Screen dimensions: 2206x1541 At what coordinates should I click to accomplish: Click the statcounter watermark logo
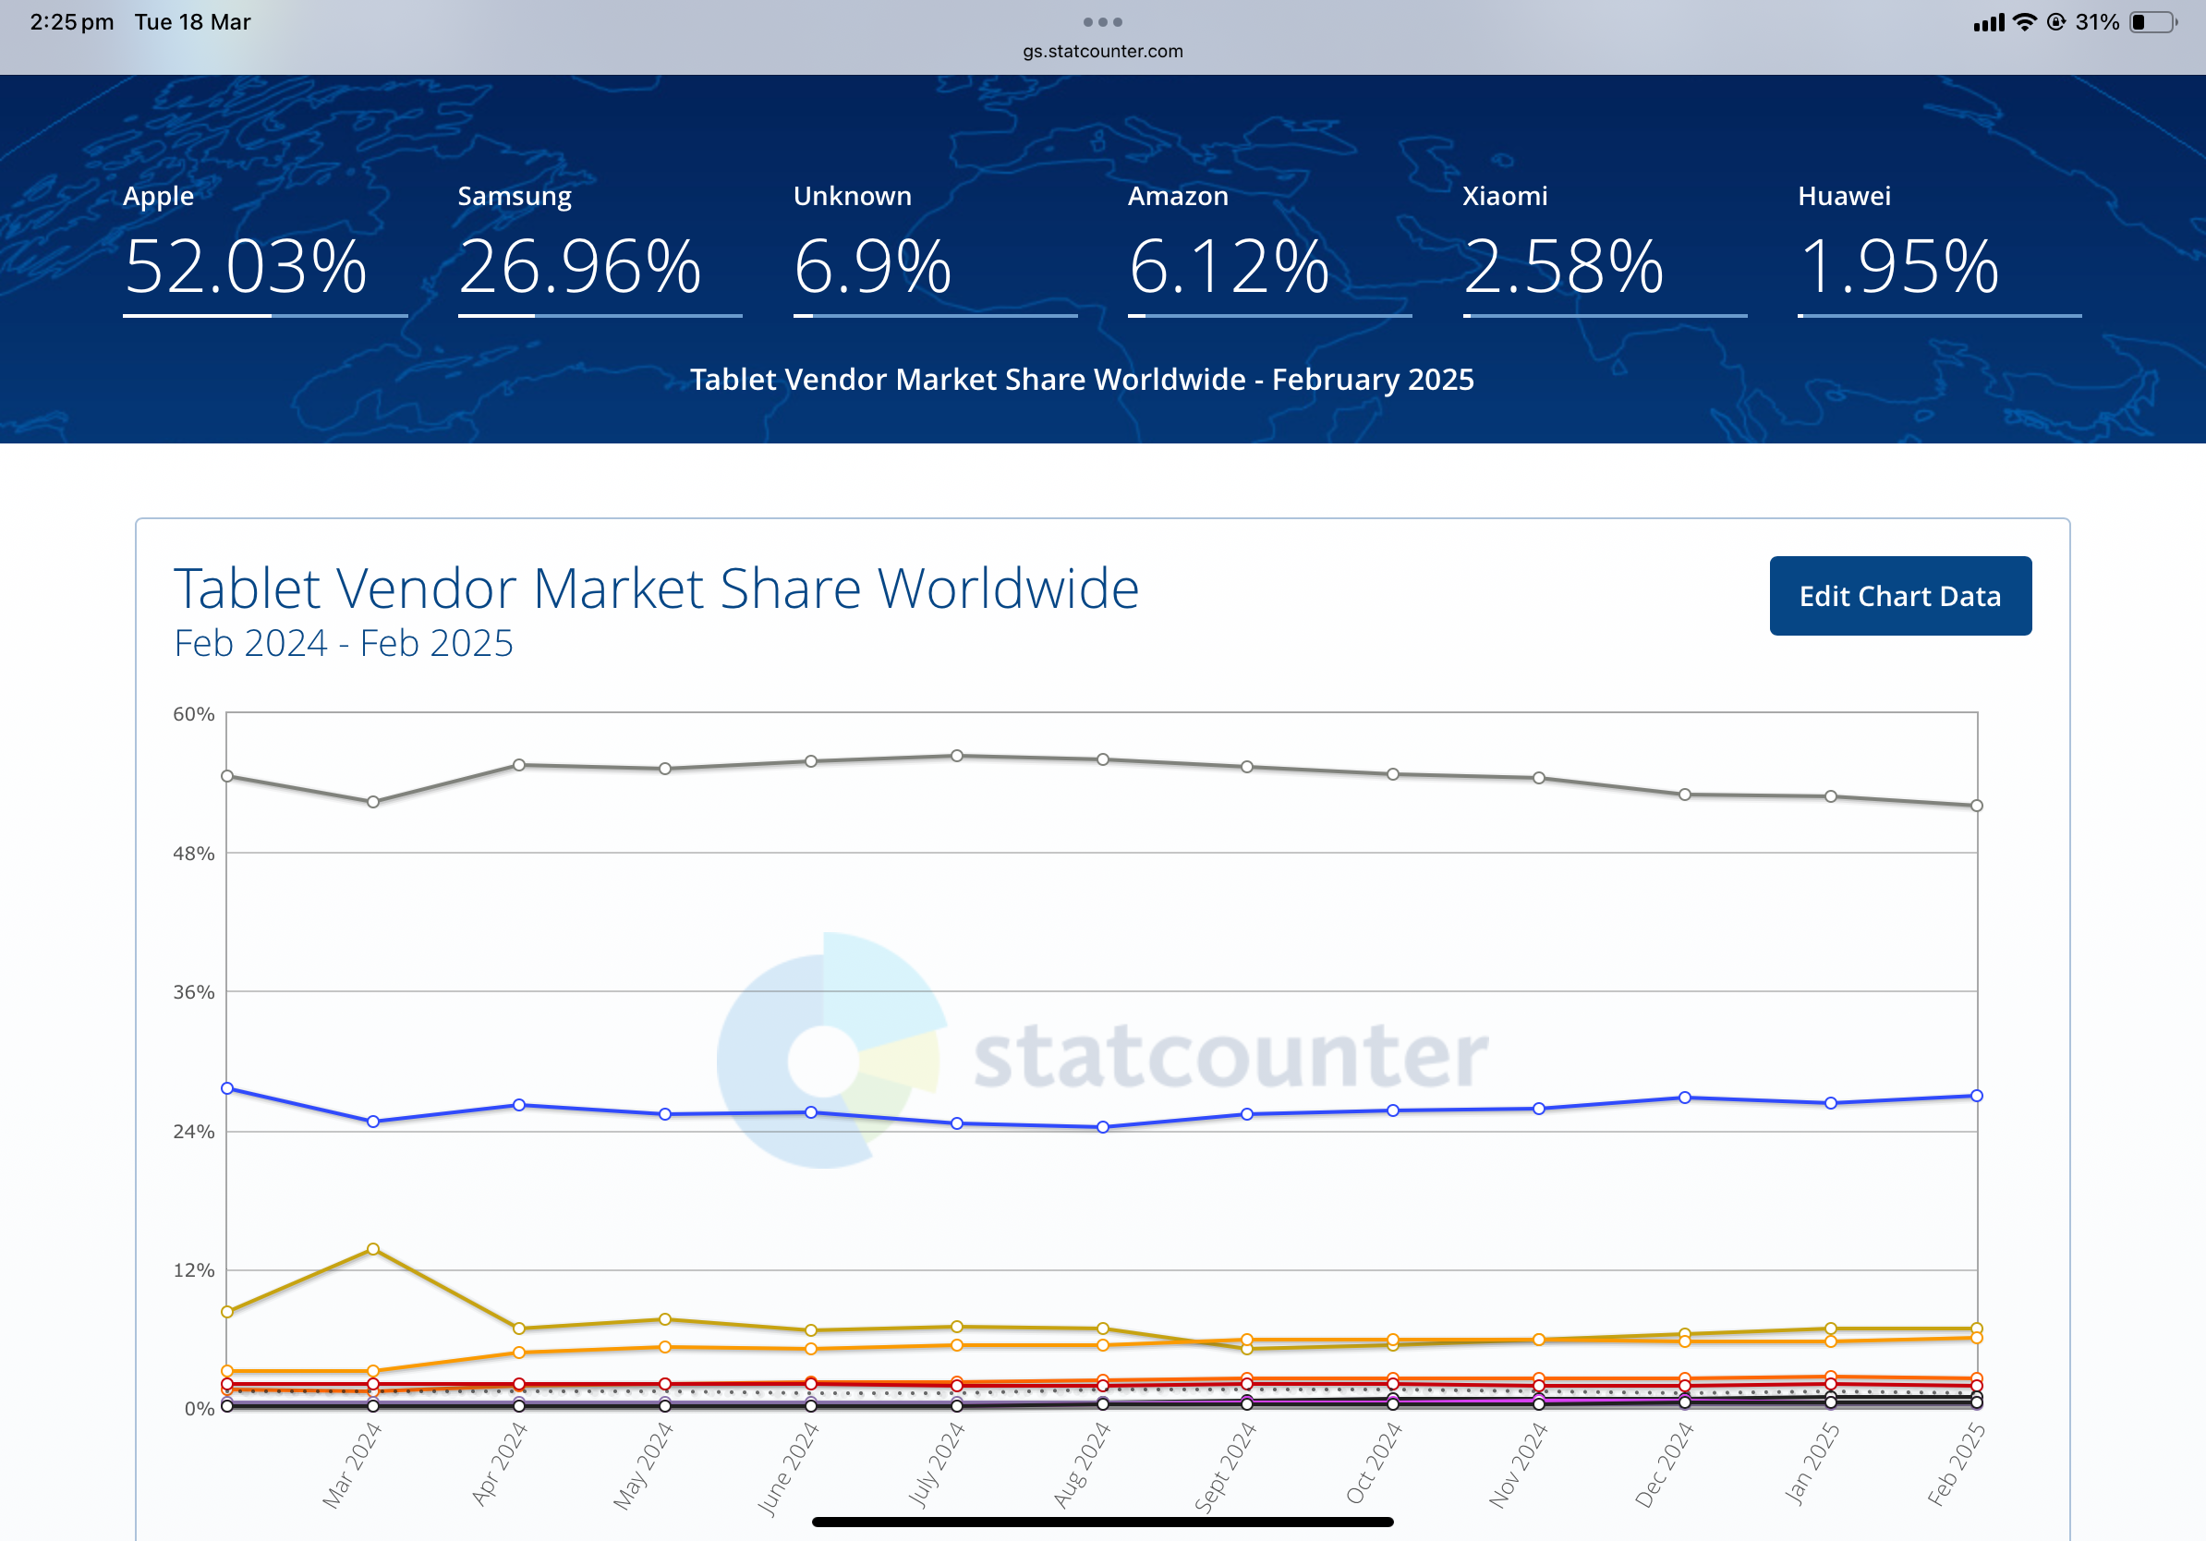coord(1102,1051)
